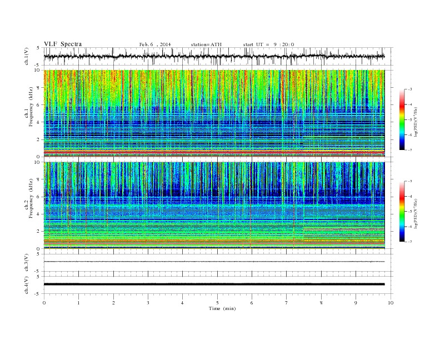Click the date text 'Feb. 6 , 2014'
This screenshot has height=340, width=440.
pos(155,44)
